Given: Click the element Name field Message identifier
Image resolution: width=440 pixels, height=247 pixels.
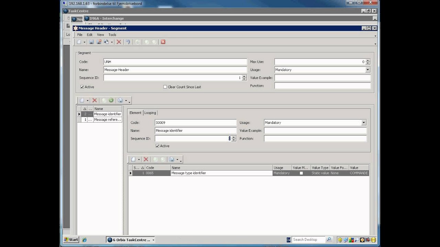Looking at the screenshot, I should pyautogui.click(x=196, y=130).
